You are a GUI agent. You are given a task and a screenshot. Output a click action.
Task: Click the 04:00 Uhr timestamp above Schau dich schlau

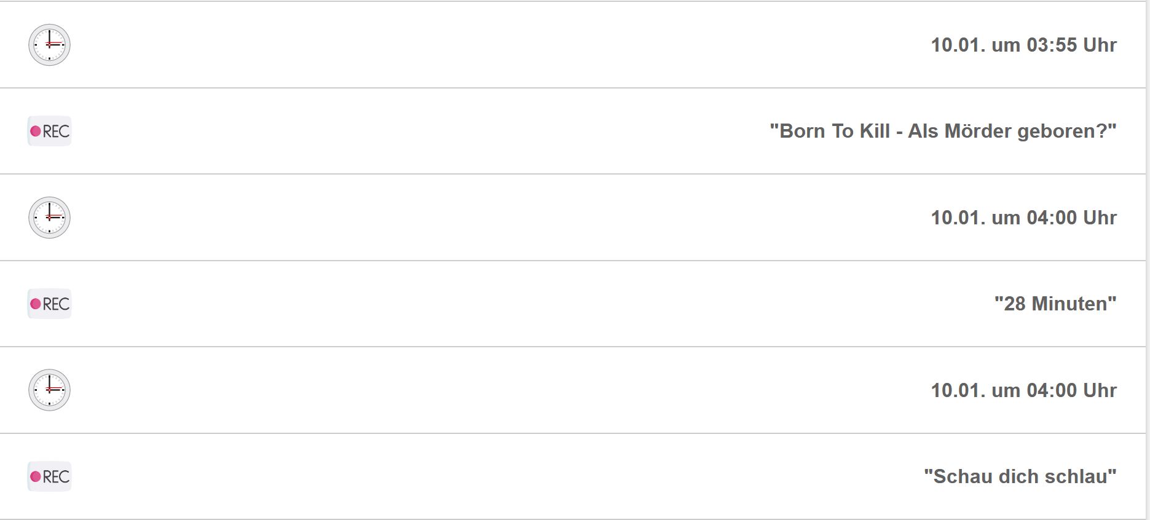(1023, 390)
